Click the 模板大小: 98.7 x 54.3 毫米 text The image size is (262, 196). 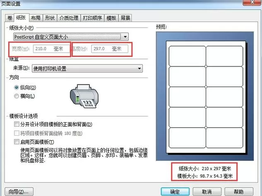205,176
